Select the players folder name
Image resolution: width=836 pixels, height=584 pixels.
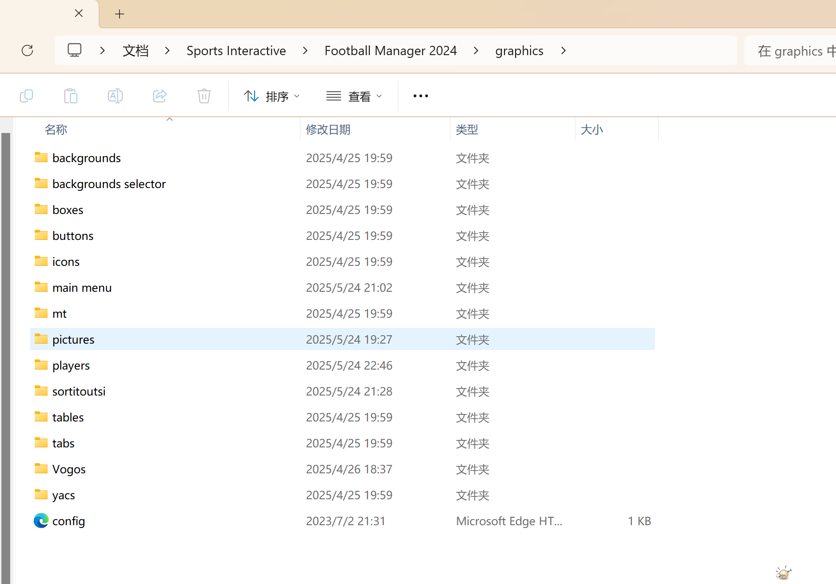[x=71, y=365]
